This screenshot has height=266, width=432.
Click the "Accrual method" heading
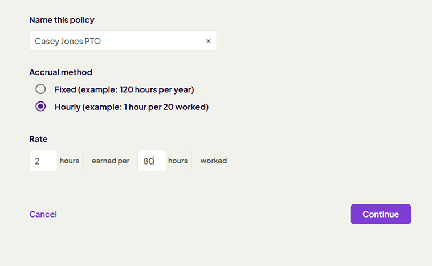[x=60, y=72]
